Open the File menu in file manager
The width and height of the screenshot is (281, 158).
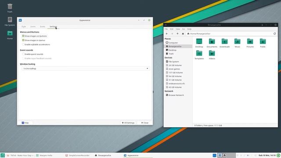[x=166, y=29]
